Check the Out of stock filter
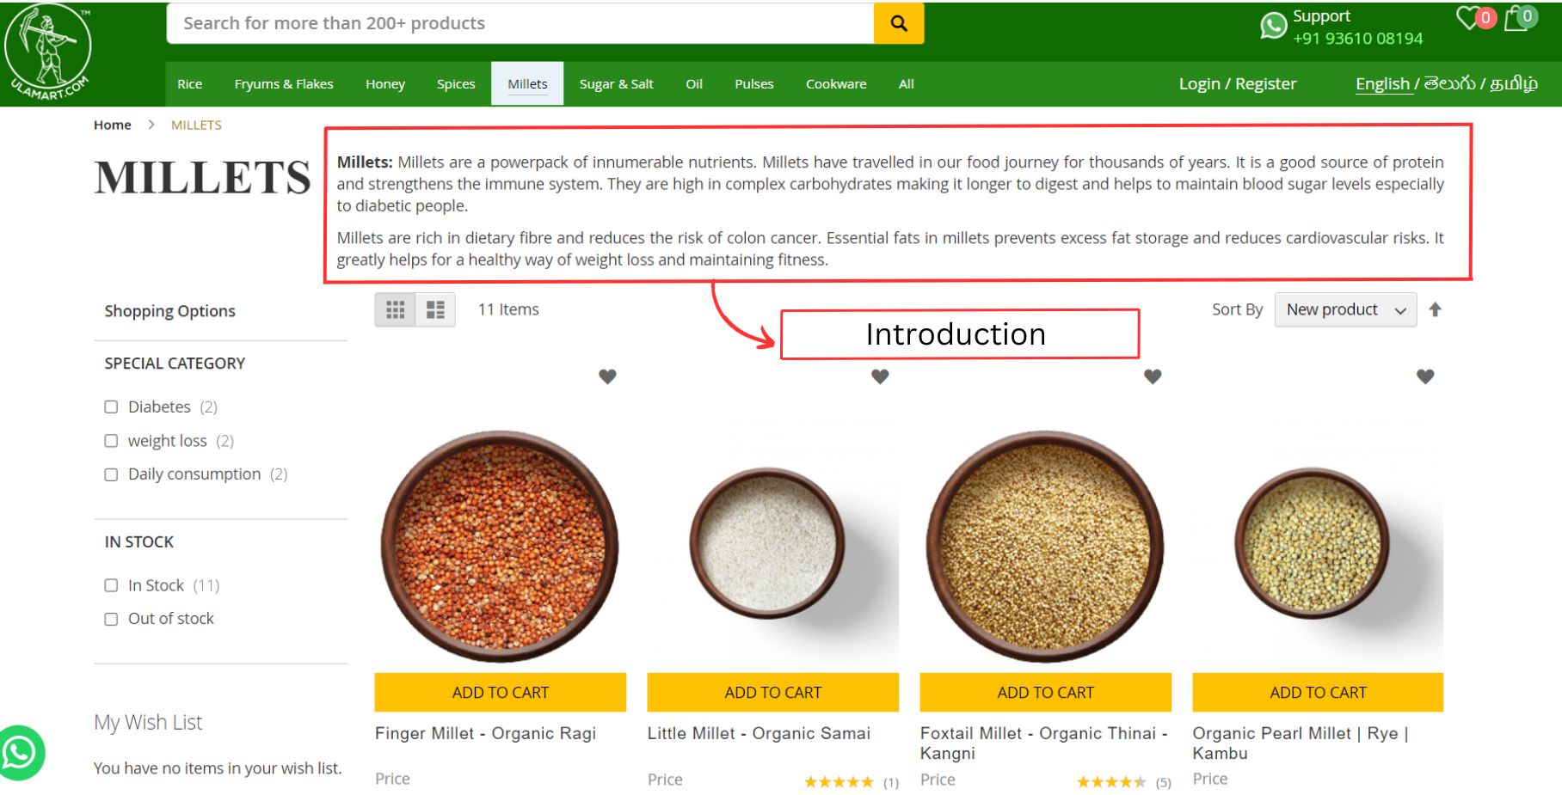Viewport: 1562px width, 795px height. [111, 618]
